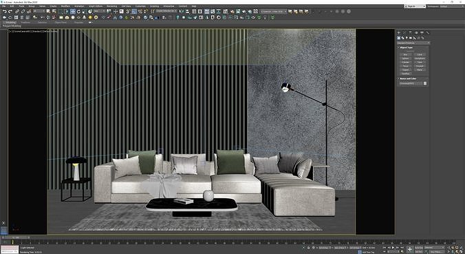This screenshot has height=254, width=465.
Task: Click the Teapot primitive button
Action: 406,70
